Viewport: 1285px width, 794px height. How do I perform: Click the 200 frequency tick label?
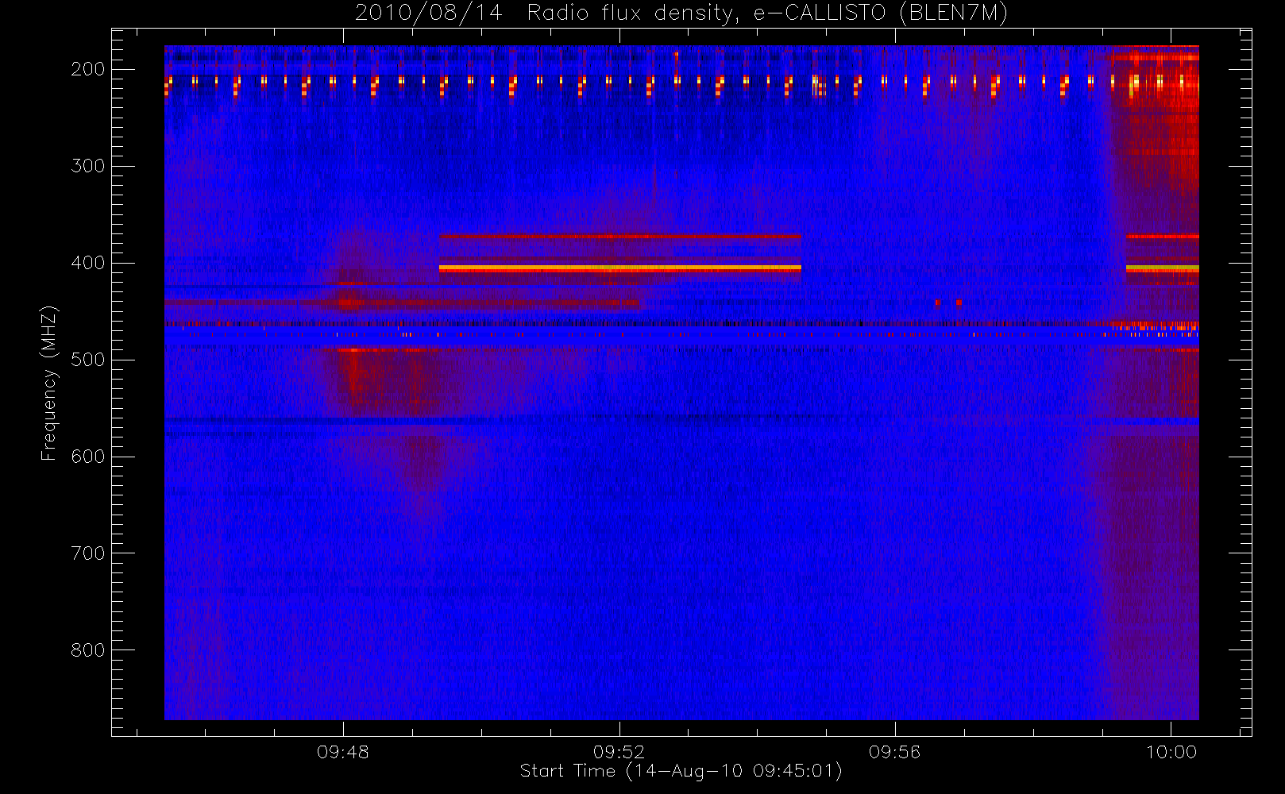(x=87, y=69)
